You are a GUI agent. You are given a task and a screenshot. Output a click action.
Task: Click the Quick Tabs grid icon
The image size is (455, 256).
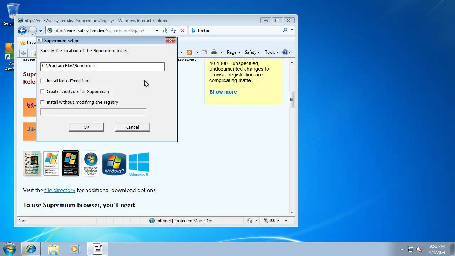23,53
